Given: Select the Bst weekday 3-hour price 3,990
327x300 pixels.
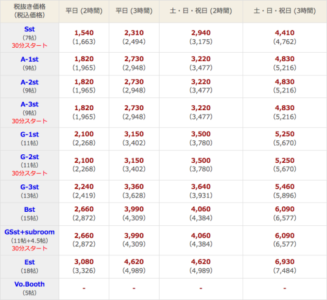Looking at the screenshot, I should point(134,209).
